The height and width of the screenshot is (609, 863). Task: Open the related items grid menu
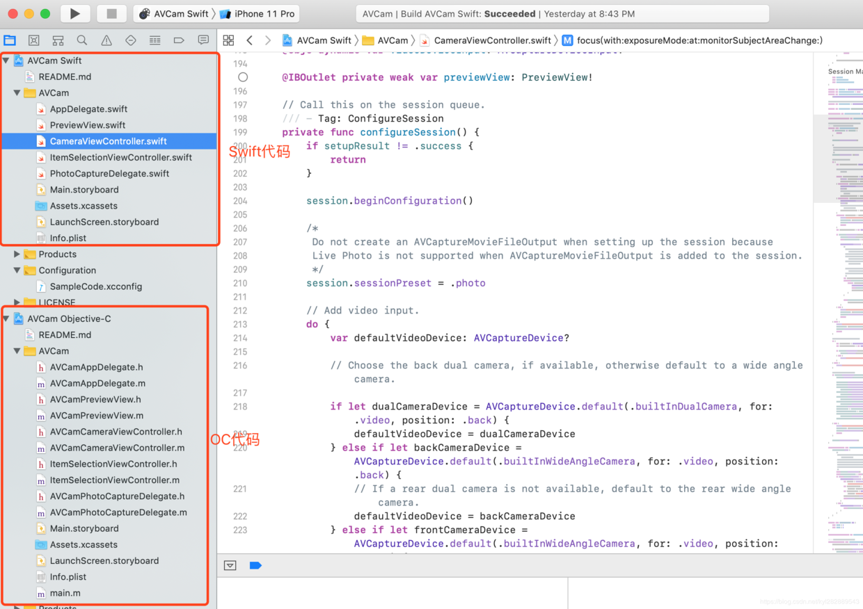(x=228, y=40)
